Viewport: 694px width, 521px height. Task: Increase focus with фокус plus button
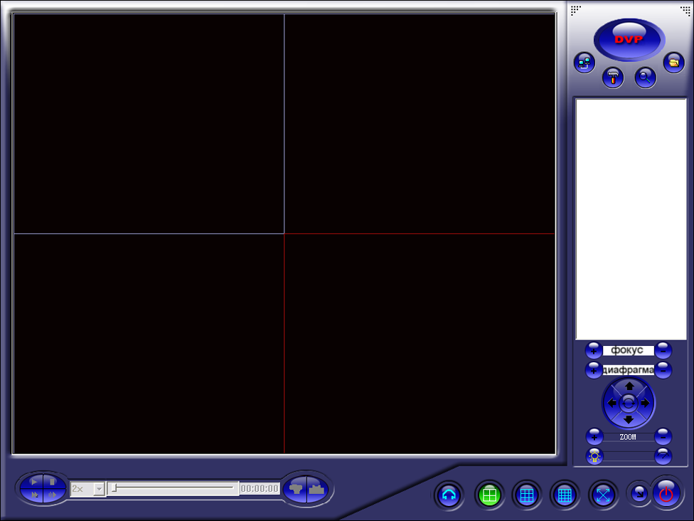593,350
